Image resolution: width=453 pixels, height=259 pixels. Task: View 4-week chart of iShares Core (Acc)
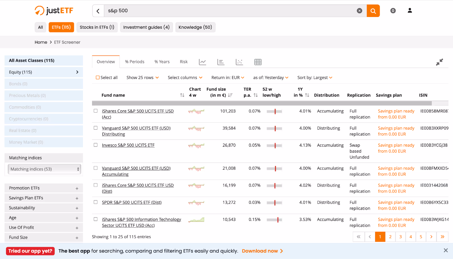pyautogui.click(x=196, y=111)
